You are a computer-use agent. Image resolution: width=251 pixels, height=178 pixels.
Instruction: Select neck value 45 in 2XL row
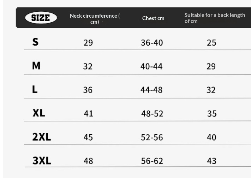click(88, 137)
